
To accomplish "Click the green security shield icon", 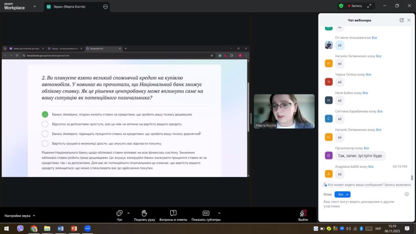I will point(341,6).
